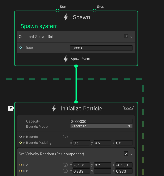Select the Constant Spawn Rate block header
Screen dimensions: 164x176
[x=76, y=37]
